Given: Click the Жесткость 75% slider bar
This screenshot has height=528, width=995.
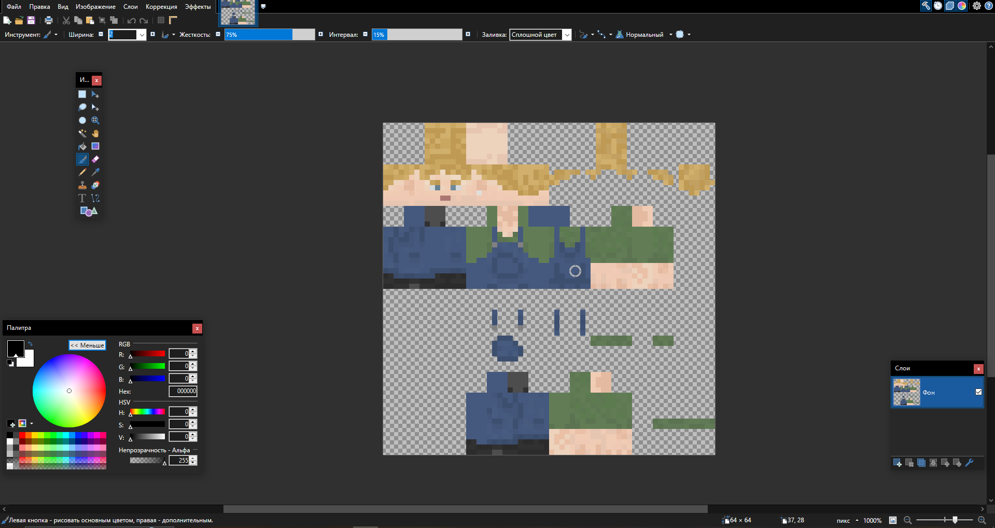Looking at the screenshot, I should [x=270, y=35].
